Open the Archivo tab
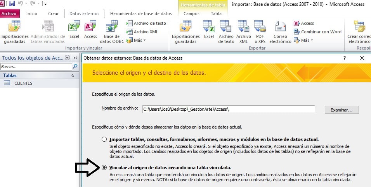Image resolution: width=371 pixels, height=187 pixels. point(9,14)
